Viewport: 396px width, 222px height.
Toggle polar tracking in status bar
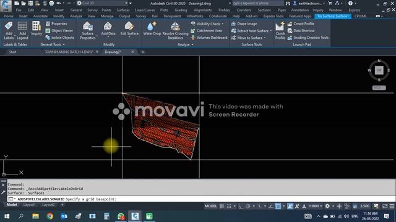(247, 206)
